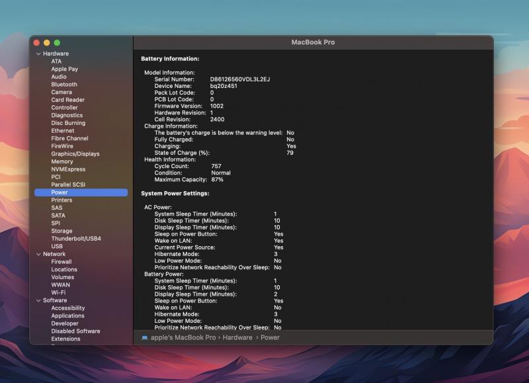Viewport: 529px width, 383px height.
Task: Click the Cycle Count value 757
Action: [x=216, y=166]
